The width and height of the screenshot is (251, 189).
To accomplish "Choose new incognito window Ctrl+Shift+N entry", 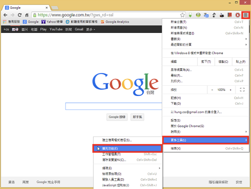I will tap(206, 33).
